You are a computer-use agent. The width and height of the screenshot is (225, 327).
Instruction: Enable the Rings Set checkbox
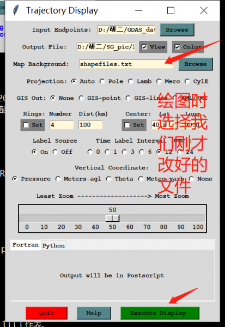33,125
